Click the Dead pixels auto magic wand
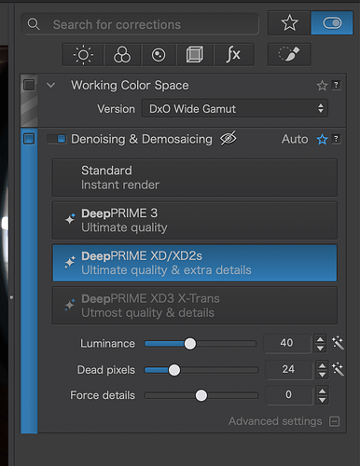 tap(338, 369)
